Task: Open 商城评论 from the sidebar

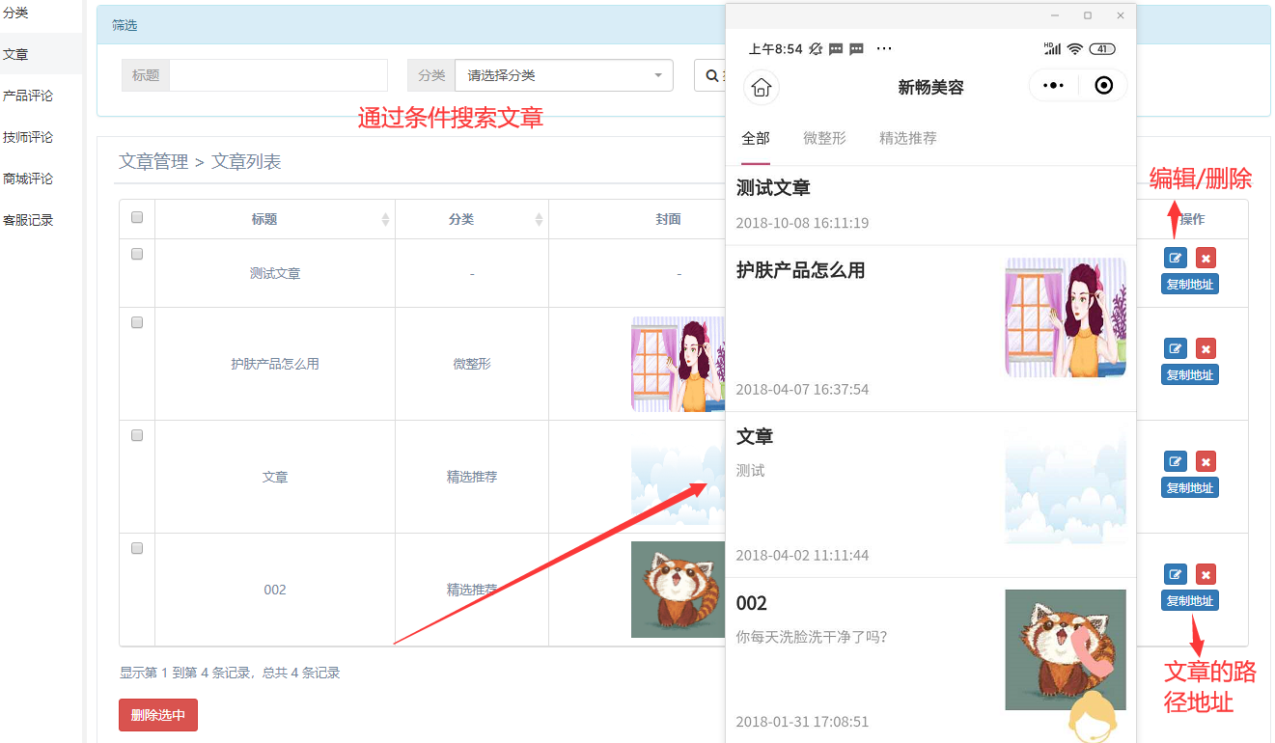Action: tap(28, 179)
